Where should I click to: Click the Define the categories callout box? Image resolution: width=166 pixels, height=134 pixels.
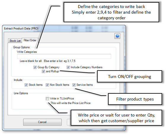click(111, 12)
